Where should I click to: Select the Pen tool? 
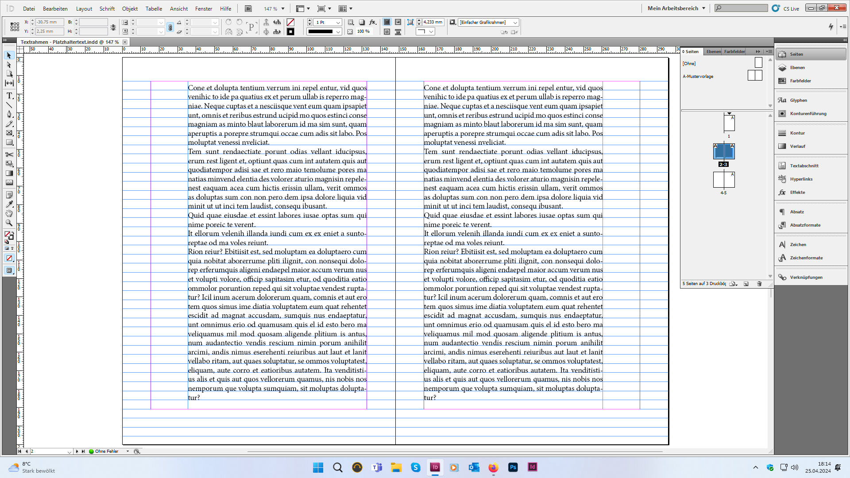click(x=9, y=114)
